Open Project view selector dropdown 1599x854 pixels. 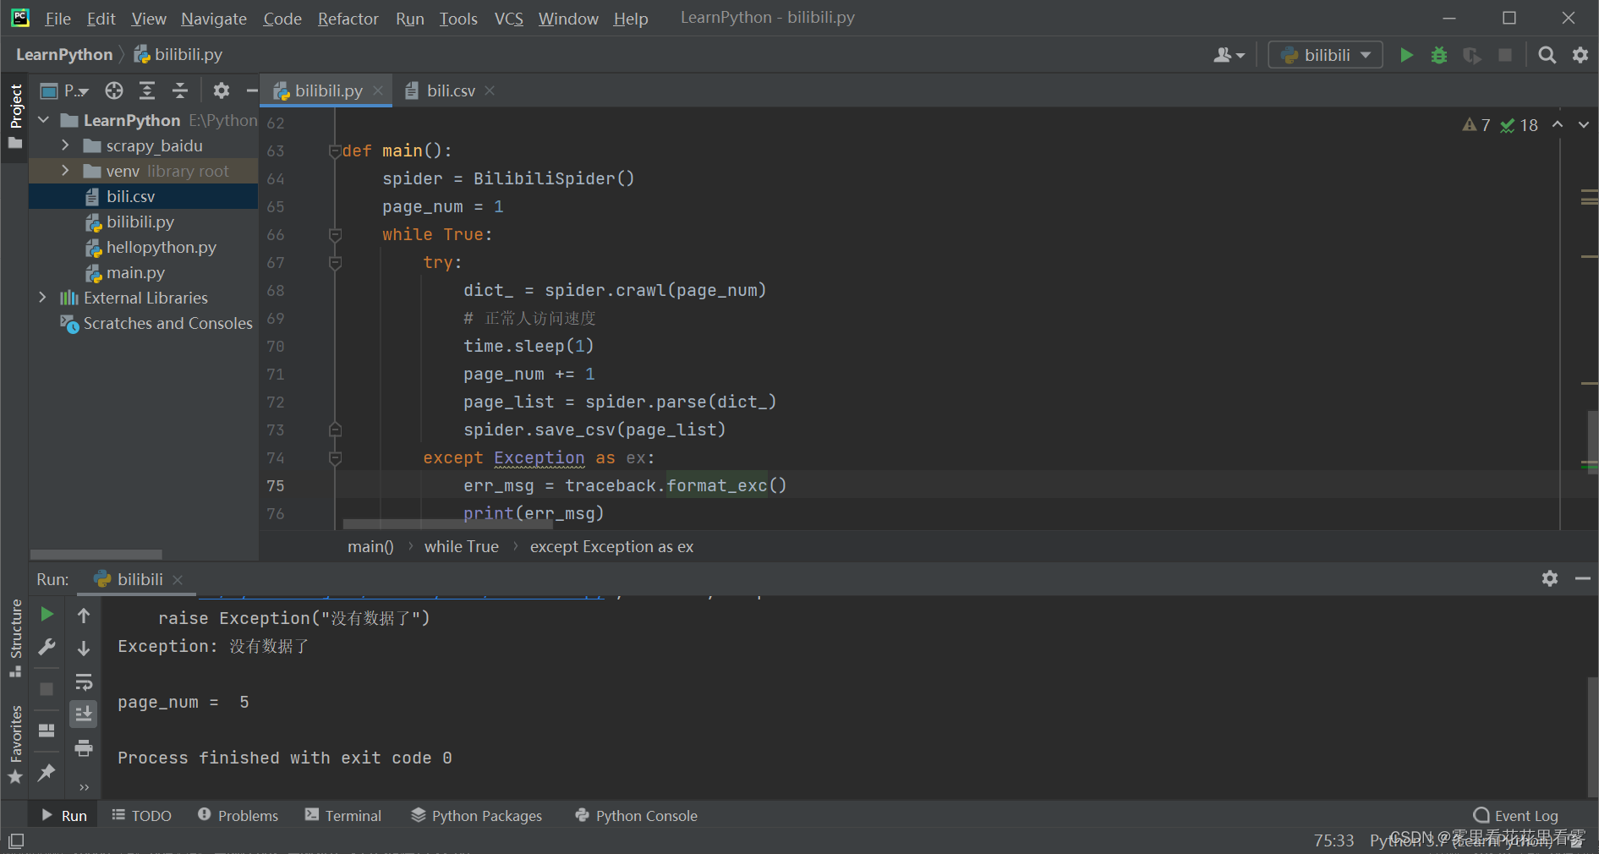pyautogui.click(x=65, y=90)
